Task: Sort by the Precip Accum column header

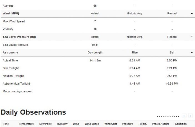Action: coord(161,124)
